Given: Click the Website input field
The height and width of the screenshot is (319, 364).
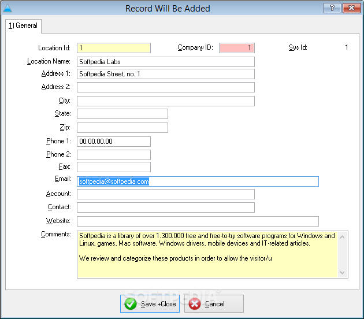Looking at the screenshot, I should coord(198,221).
